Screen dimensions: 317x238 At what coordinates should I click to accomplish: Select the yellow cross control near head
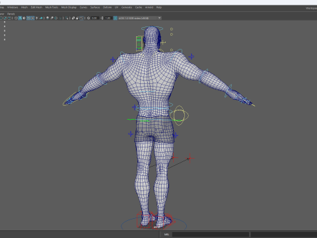[163, 42]
